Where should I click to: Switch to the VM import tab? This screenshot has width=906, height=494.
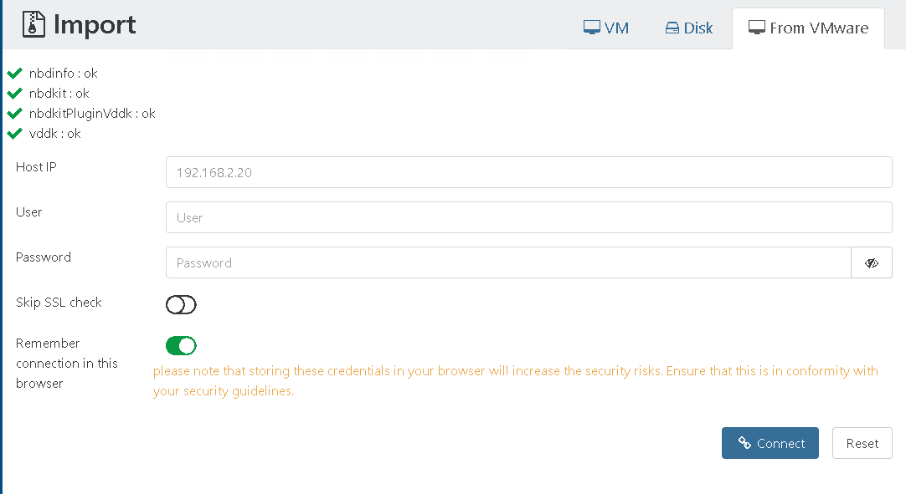click(606, 28)
